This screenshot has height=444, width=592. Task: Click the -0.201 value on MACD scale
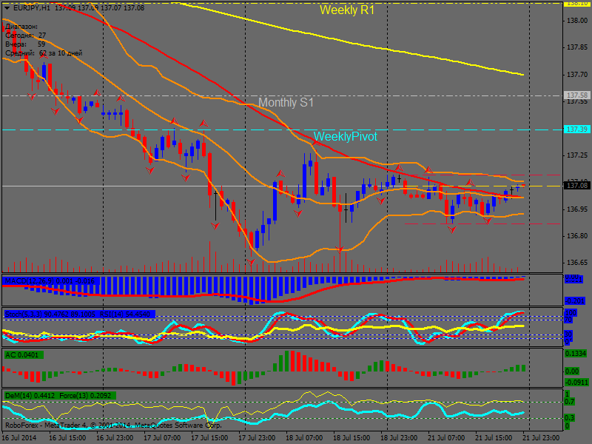[574, 300]
